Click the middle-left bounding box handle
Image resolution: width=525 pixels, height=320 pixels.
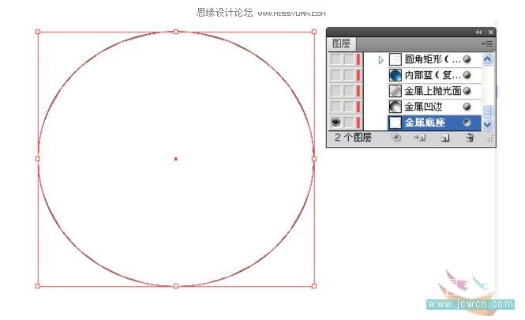click(38, 159)
